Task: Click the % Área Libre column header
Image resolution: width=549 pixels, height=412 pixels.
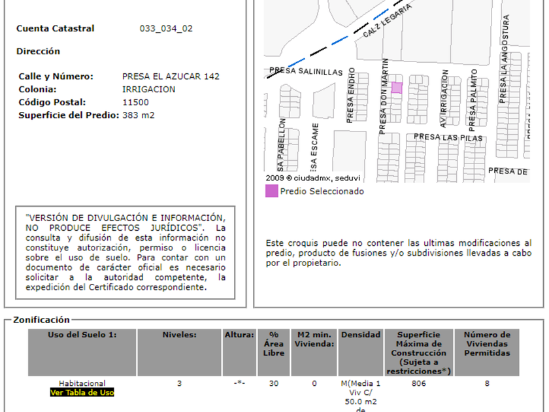Action: click(x=274, y=352)
